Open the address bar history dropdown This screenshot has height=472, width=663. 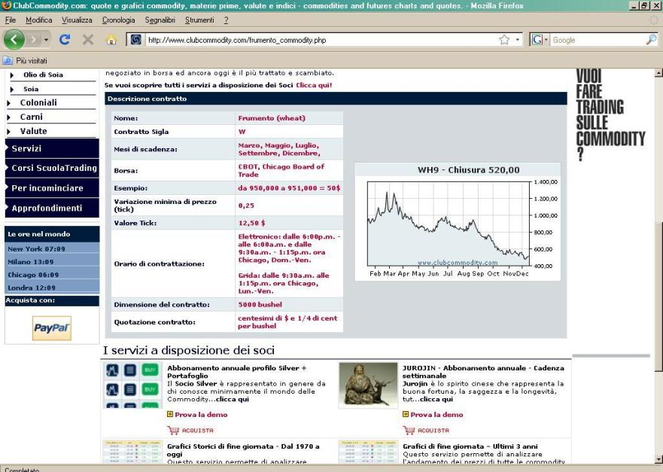(x=518, y=40)
